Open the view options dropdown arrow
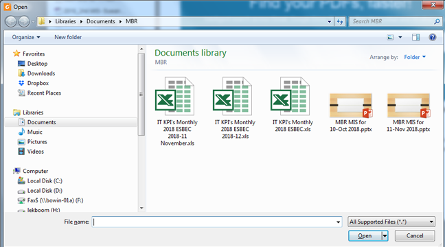This screenshot has width=445, height=247. (x=400, y=37)
